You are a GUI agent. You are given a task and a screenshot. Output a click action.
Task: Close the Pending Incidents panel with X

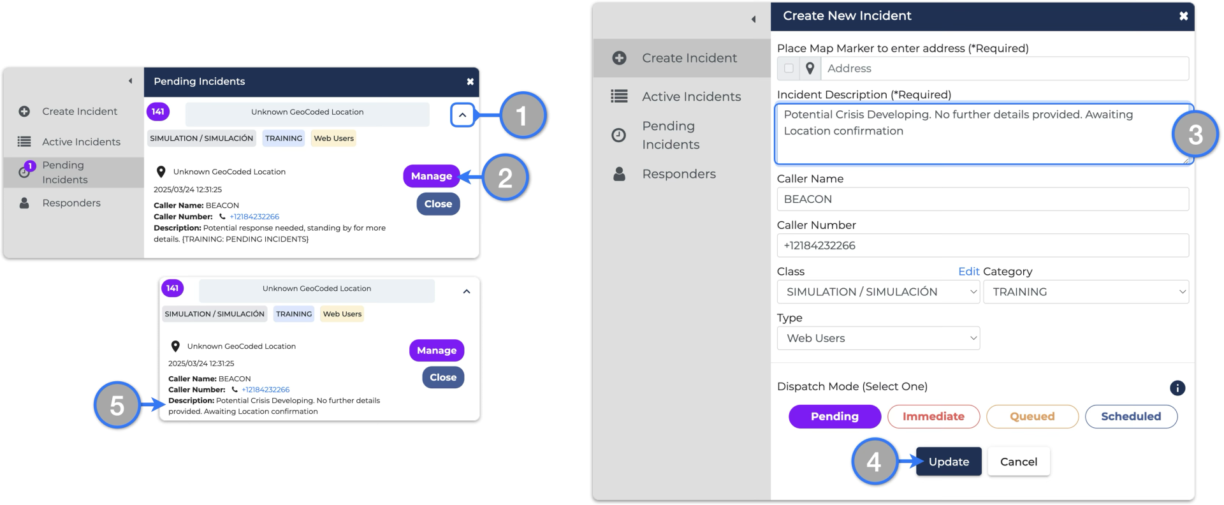(470, 82)
